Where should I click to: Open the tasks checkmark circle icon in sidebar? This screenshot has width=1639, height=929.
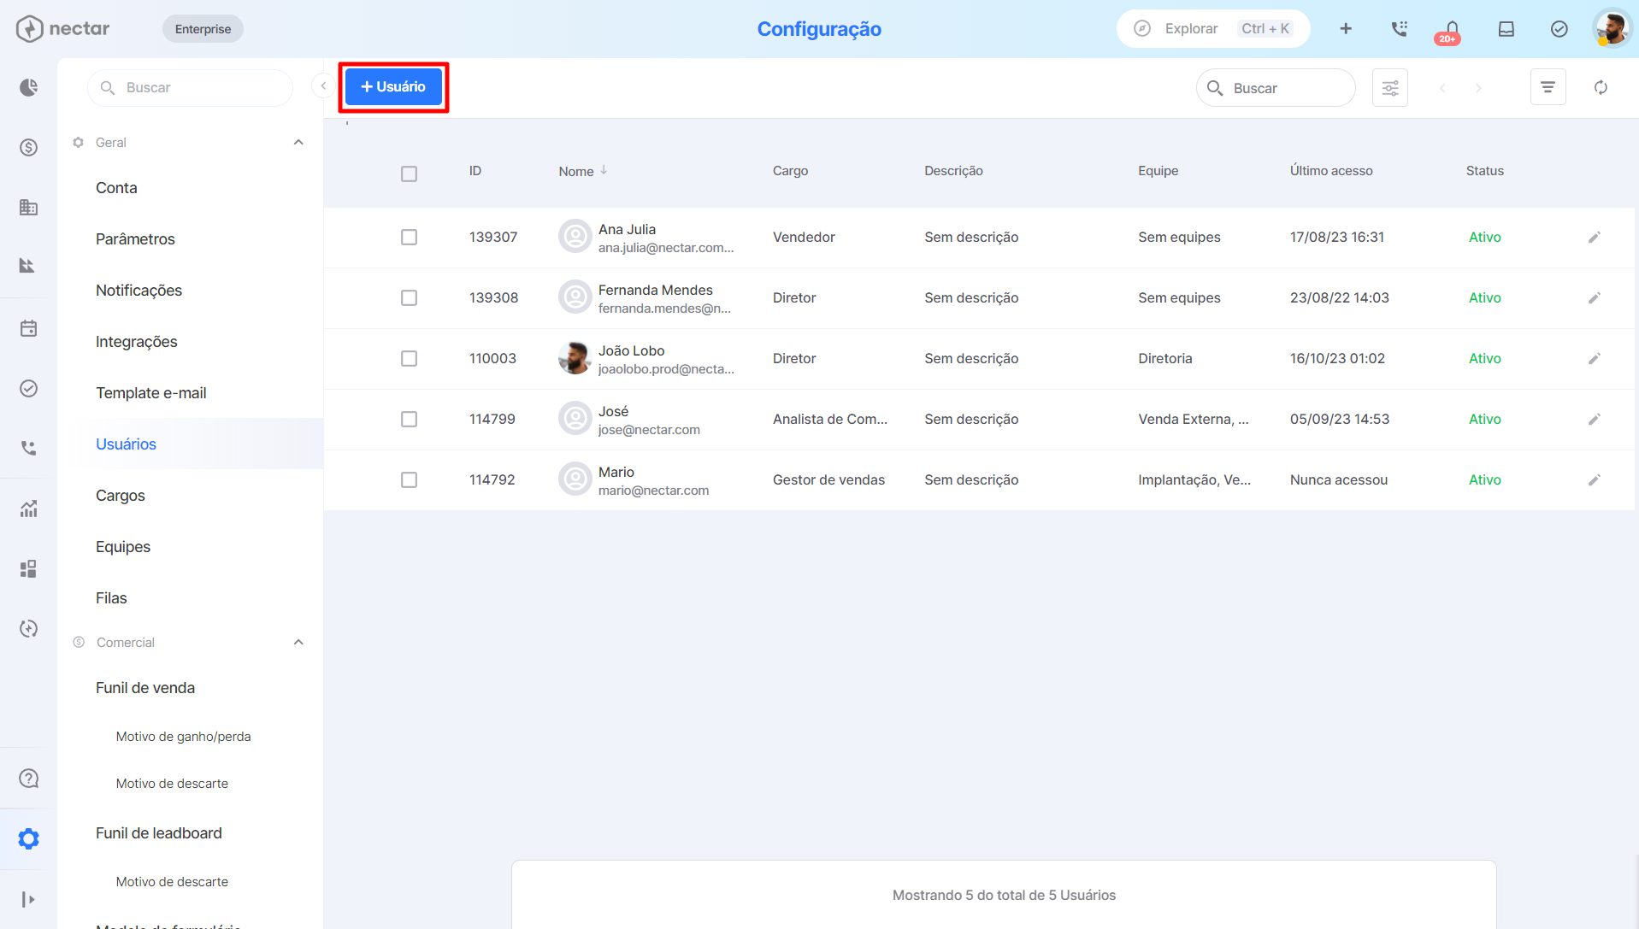click(x=28, y=388)
